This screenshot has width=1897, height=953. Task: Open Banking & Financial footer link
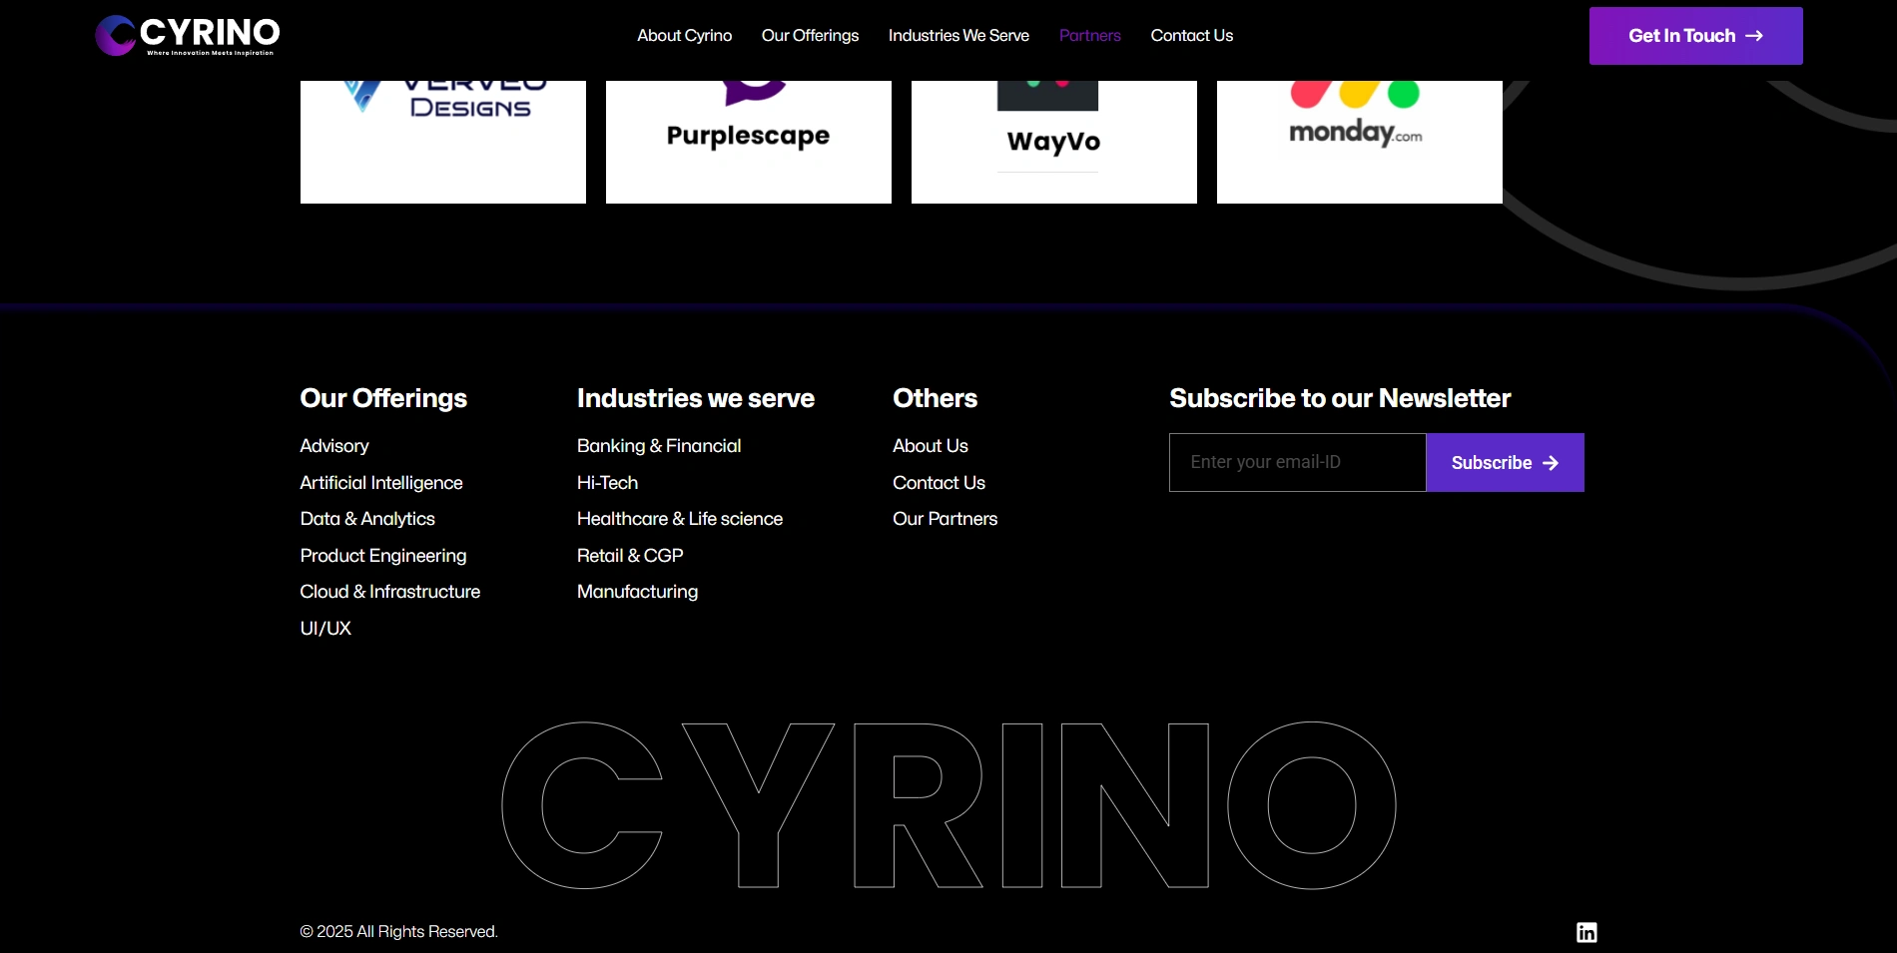coord(659,446)
